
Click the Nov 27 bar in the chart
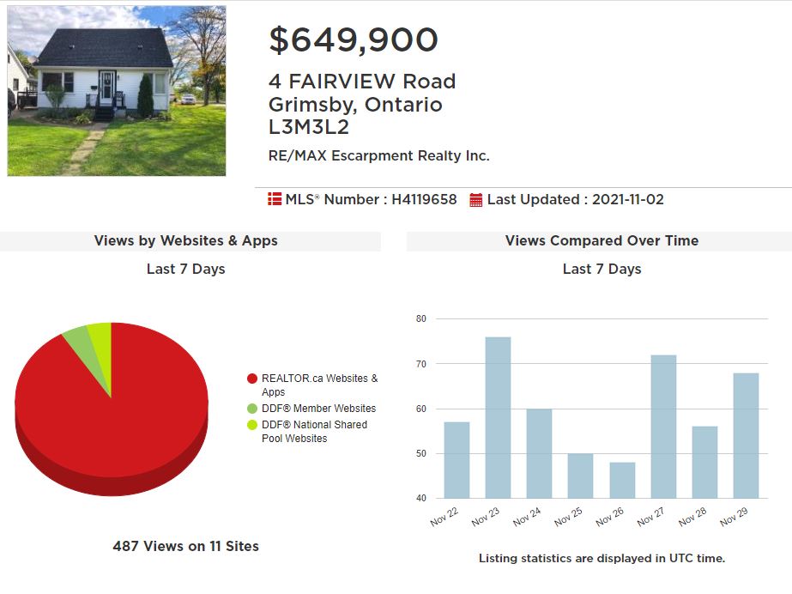coord(663,427)
